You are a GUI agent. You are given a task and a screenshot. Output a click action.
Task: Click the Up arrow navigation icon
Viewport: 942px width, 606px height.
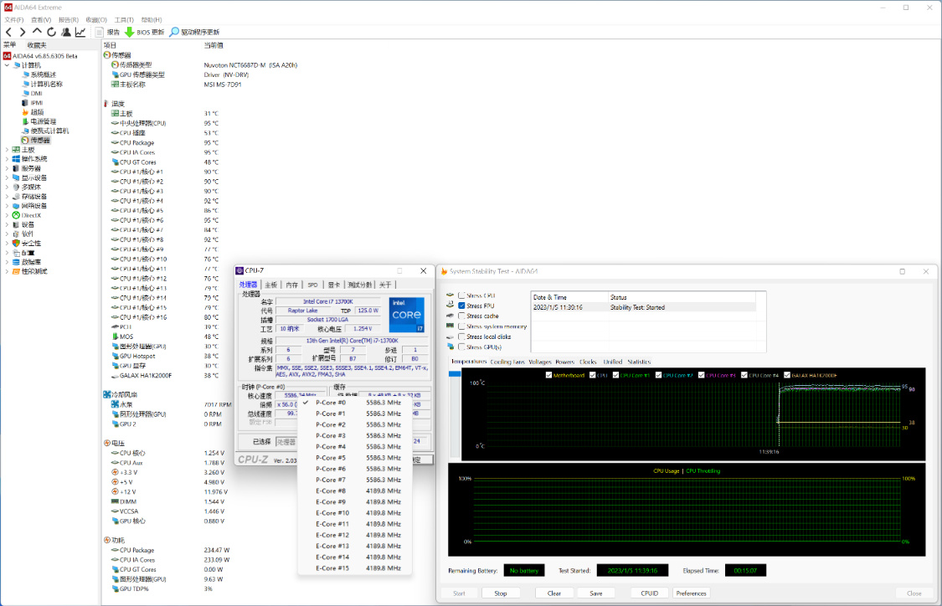(37, 32)
